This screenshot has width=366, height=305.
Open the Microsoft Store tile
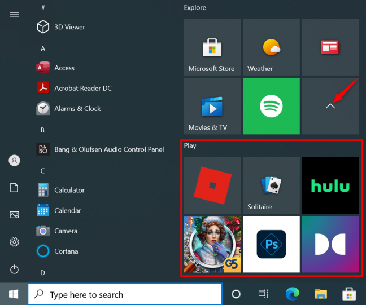(212, 47)
